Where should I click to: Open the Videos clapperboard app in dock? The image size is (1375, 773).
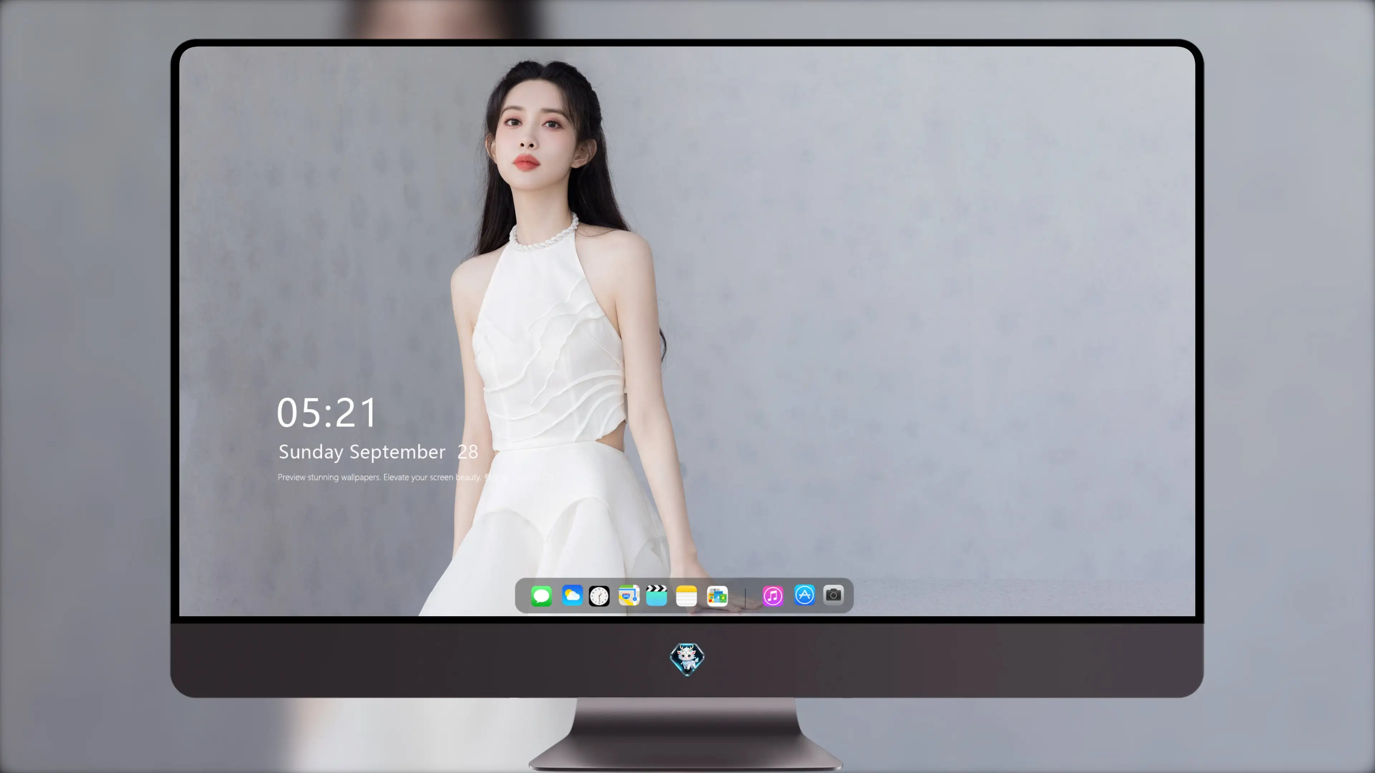tap(657, 595)
